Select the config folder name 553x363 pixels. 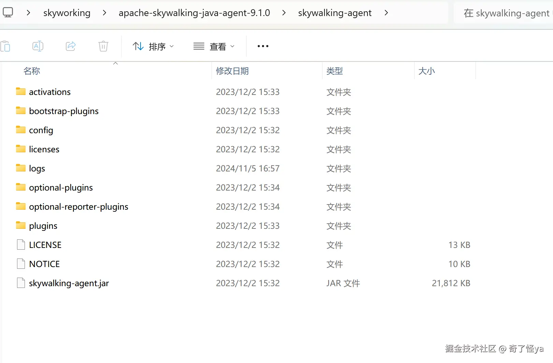coord(41,130)
